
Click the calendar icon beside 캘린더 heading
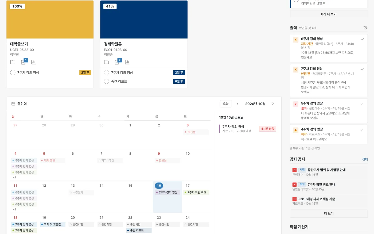13,104
